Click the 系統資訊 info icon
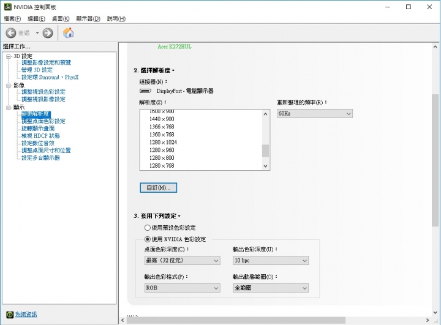441x325 pixels. pyautogui.click(x=10, y=315)
